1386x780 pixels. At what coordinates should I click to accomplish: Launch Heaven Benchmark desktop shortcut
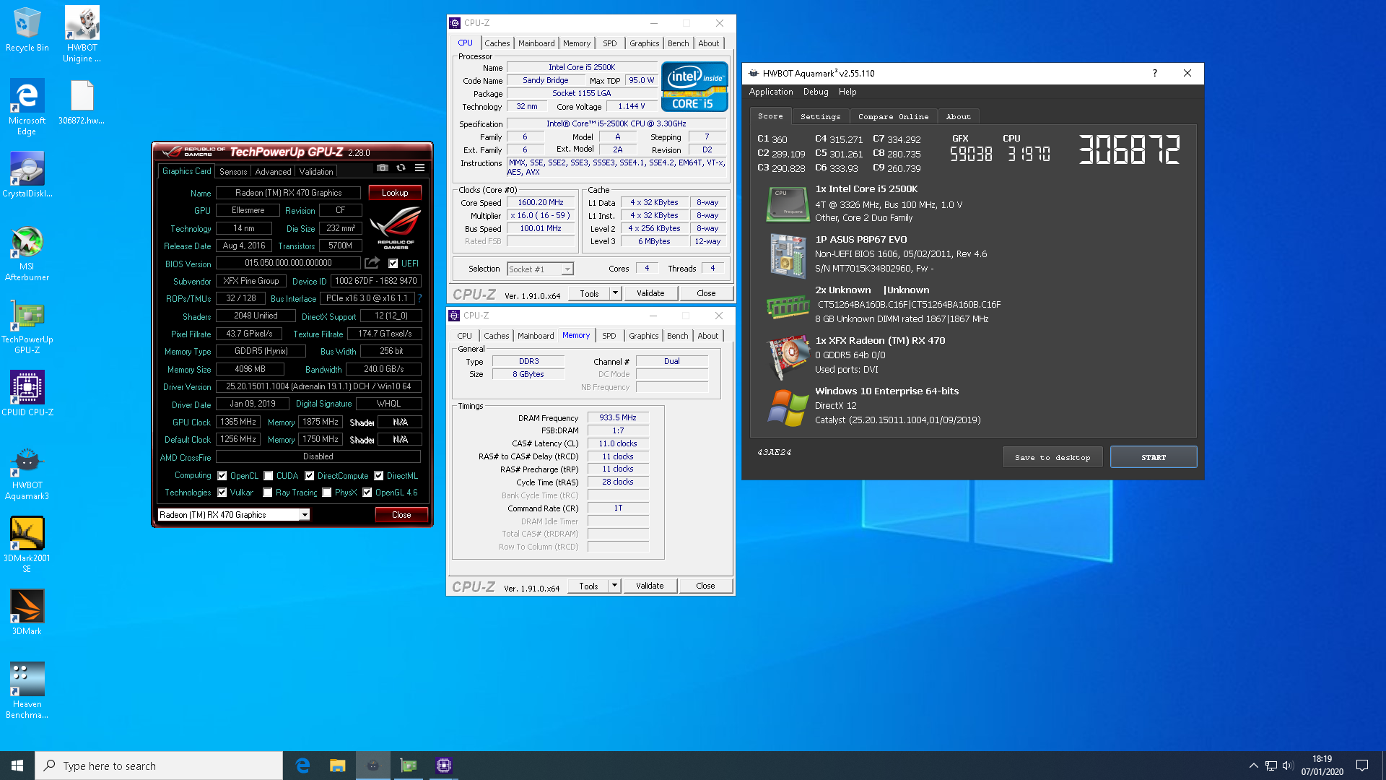click(x=27, y=690)
